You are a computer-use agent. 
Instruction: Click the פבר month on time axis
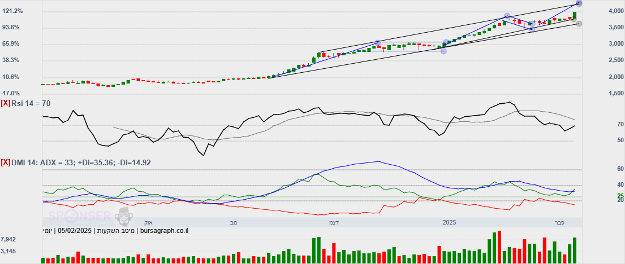point(559,222)
